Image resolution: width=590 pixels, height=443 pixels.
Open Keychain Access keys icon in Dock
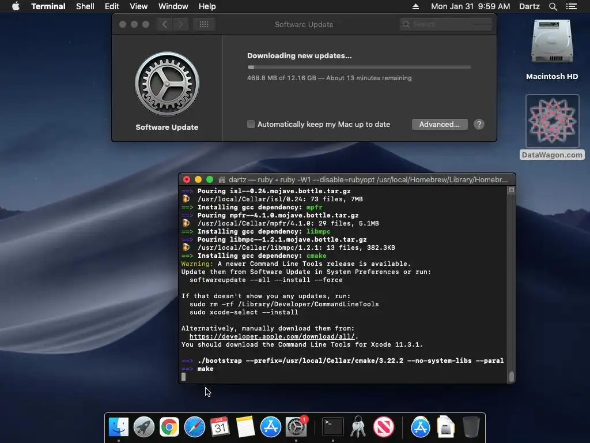pos(358,427)
